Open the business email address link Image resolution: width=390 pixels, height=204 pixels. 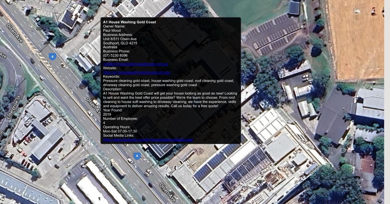135,64
